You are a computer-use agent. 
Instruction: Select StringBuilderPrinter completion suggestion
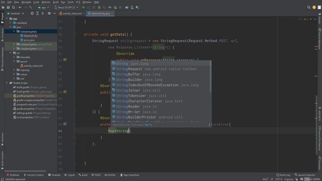point(161,117)
